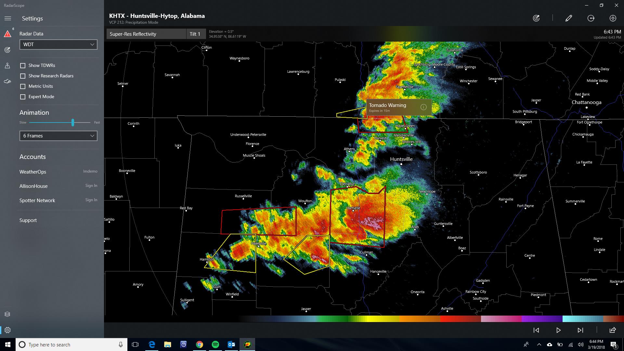Click the settings gear icon in sidebar bottom
Screen dimensions: 624x351
pos(7,330)
